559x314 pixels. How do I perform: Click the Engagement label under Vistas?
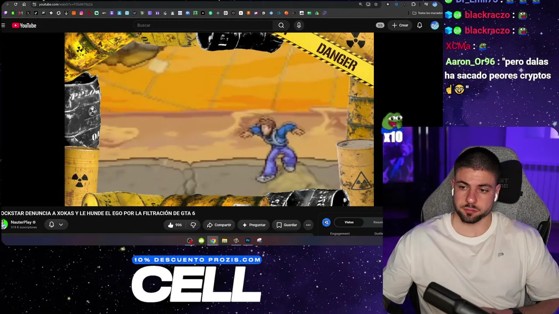(340, 234)
